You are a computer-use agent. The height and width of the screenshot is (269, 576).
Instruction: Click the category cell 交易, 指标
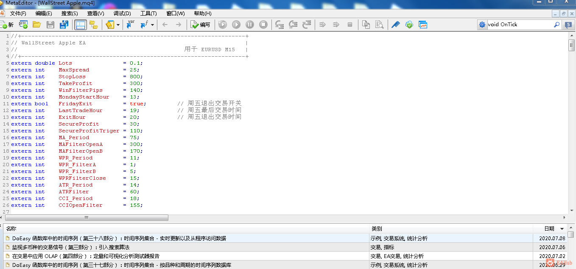click(x=382, y=247)
